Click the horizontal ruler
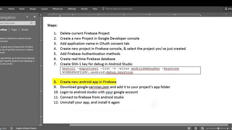The height and width of the screenshot is (130, 232). tap(138, 14)
